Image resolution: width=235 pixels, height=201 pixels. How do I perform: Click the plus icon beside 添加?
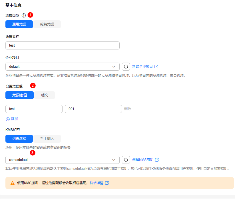point(8,119)
